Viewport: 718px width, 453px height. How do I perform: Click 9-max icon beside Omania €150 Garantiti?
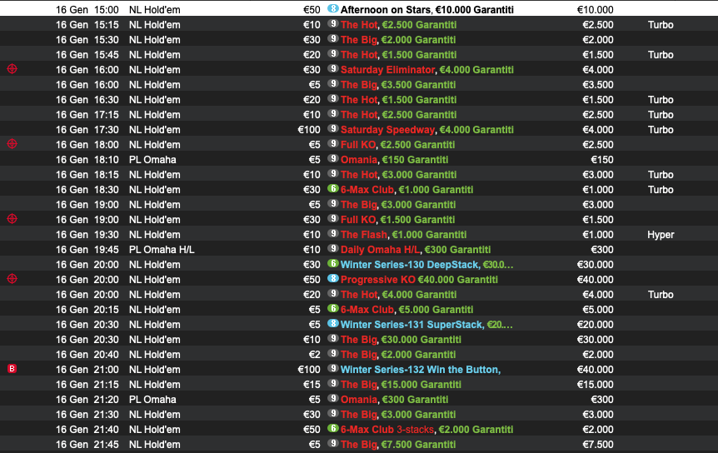pyautogui.click(x=333, y=159)
